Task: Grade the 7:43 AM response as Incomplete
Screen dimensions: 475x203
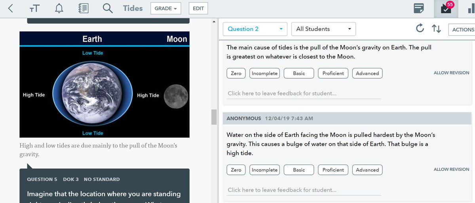Action: (265, 170)
